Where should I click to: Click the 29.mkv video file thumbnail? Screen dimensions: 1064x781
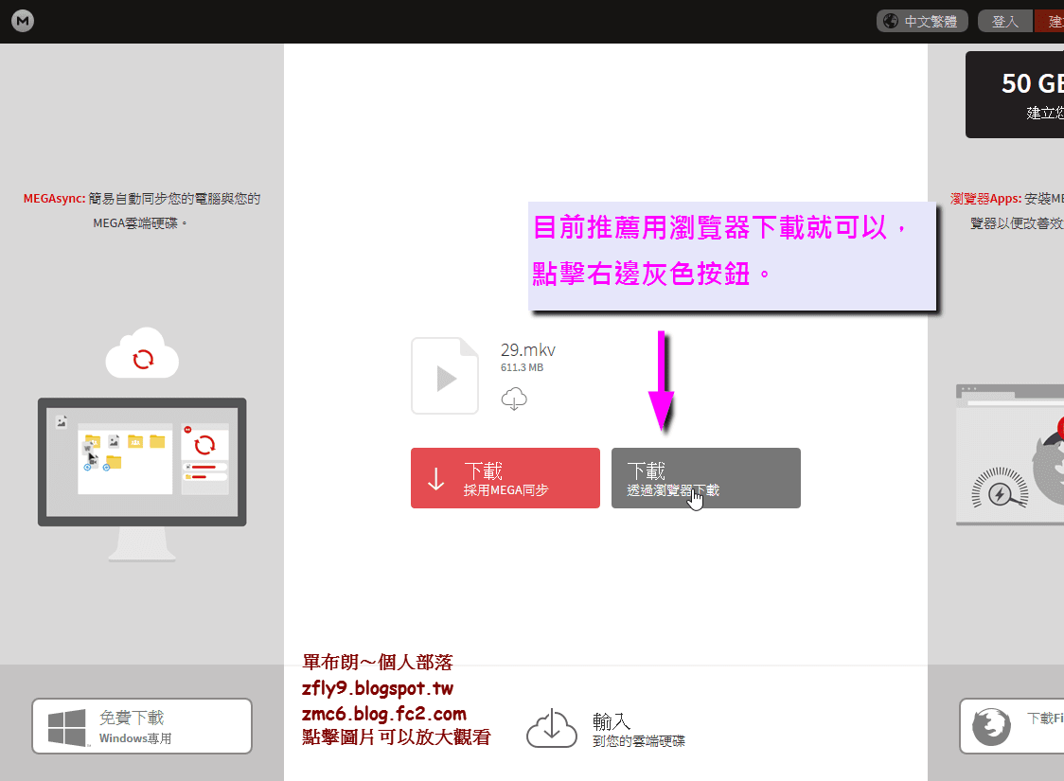[x=445, y=376]
